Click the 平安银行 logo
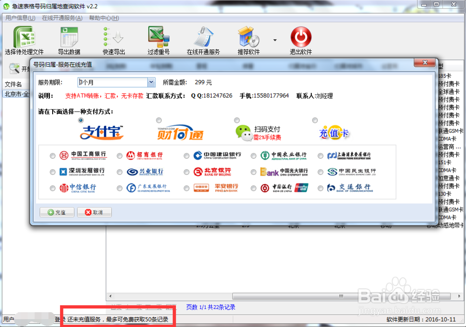This screenshot has width=466, height=327. click(216, 188)
